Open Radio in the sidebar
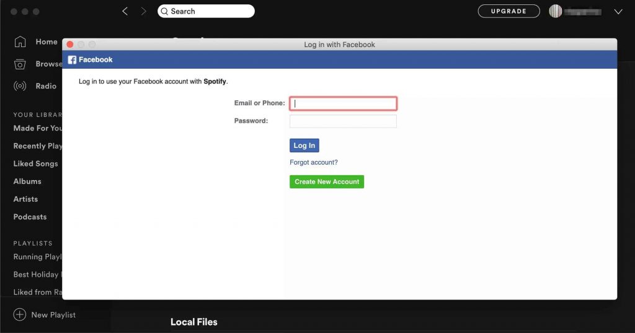Screen dimensions: 635x333 point(46,86)
